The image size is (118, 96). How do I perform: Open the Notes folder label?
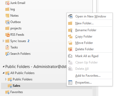point(15,16)
